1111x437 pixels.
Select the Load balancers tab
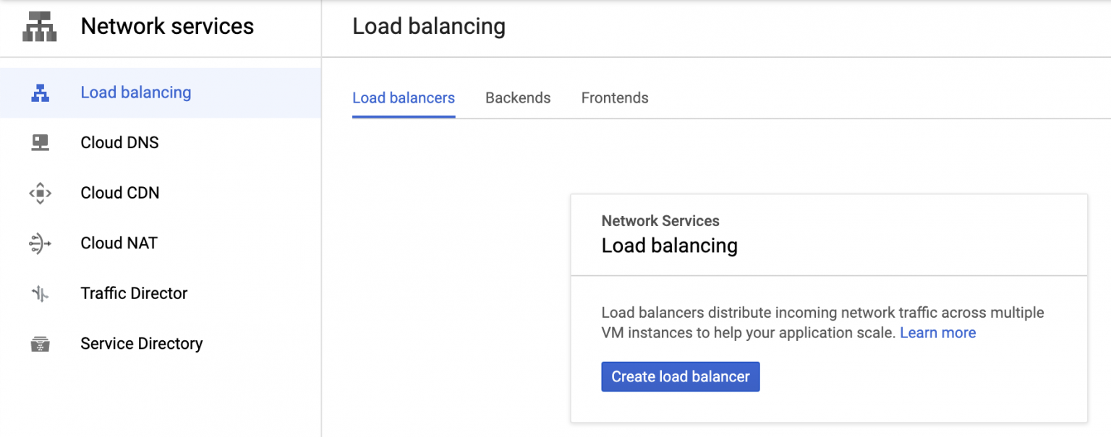(x=403, y=98)
